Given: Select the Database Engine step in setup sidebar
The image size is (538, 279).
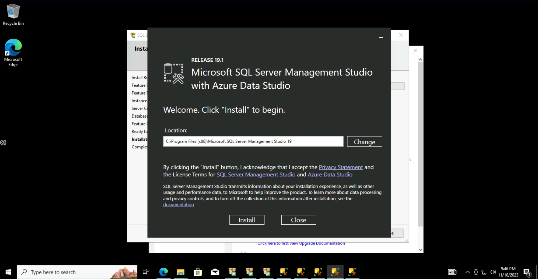Looking at the screenshot, I should point(140,116).
